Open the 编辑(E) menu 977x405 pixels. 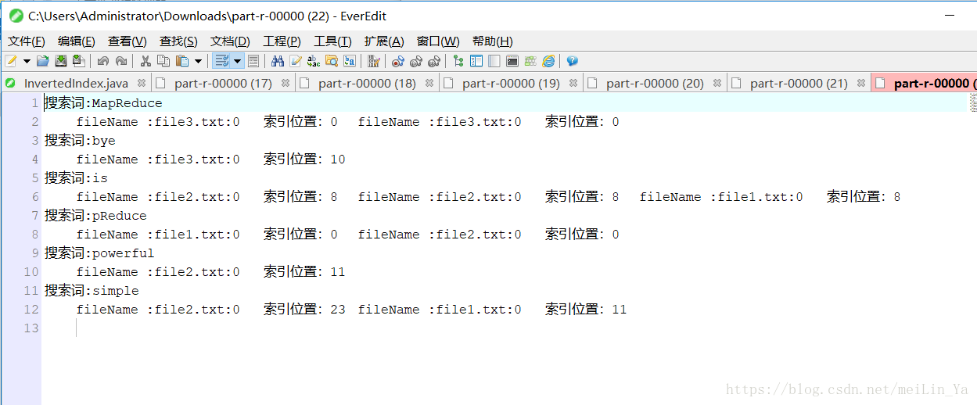pyautogui.click(x=77, y=41)
